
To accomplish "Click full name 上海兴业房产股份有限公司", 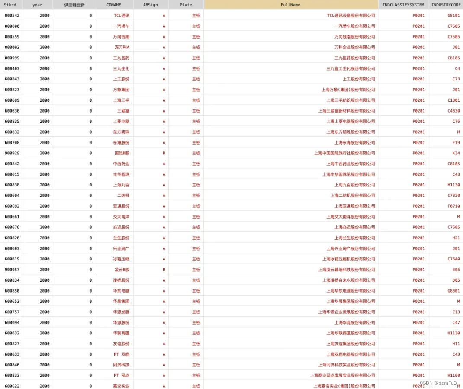I will [x=351, y=248].
